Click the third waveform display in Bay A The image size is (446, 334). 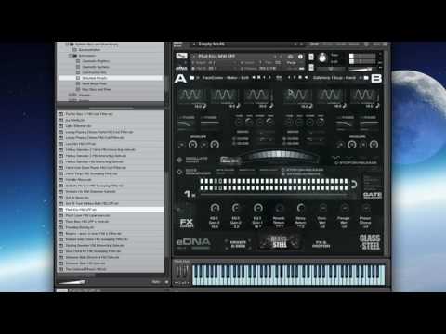(x=258, y=96)
